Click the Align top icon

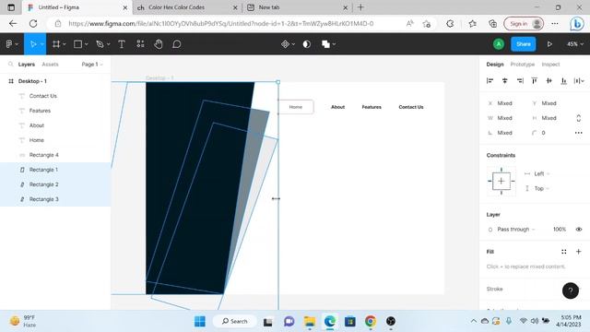(535, 80)
